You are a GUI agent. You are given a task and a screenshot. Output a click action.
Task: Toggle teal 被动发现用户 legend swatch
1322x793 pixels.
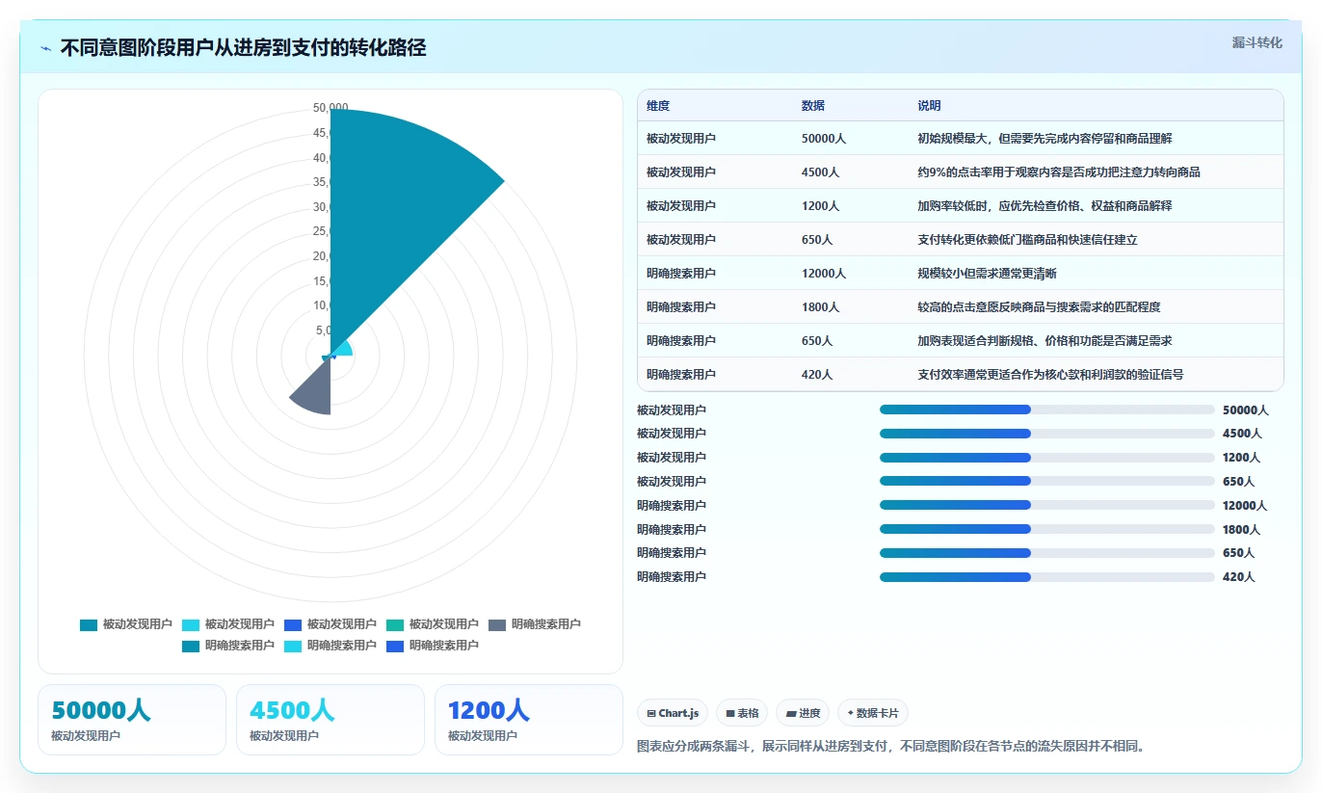pos(89,624)
